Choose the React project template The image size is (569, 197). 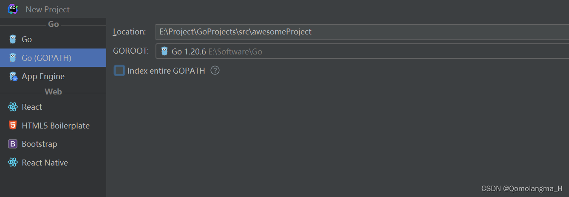(x=32, y=107)
